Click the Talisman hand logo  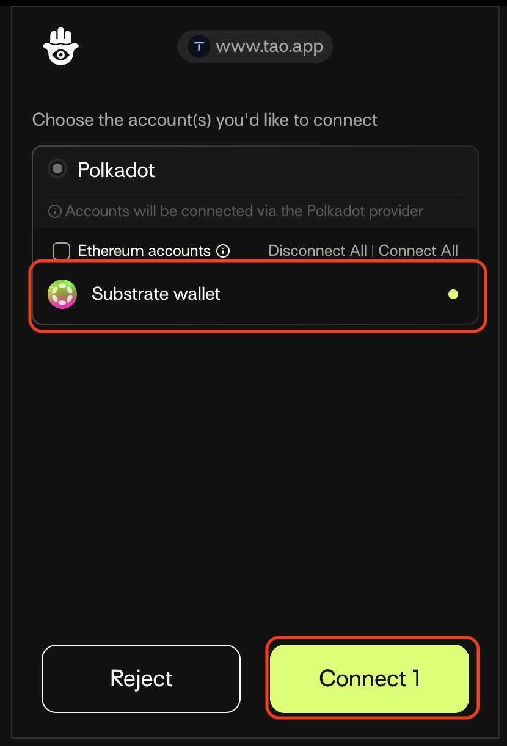(x=60, y=45)
